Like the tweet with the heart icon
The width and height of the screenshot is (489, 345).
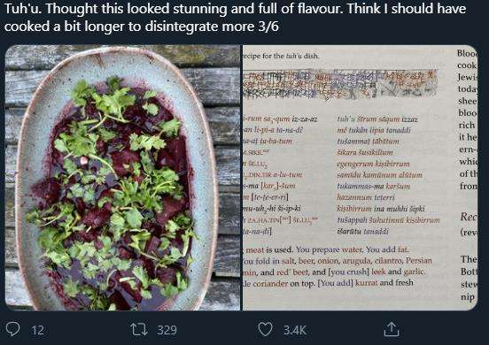pos(266,329)
